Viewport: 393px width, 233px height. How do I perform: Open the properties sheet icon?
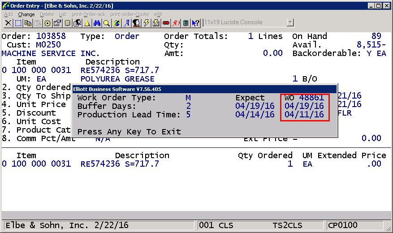tap(57, 23)
